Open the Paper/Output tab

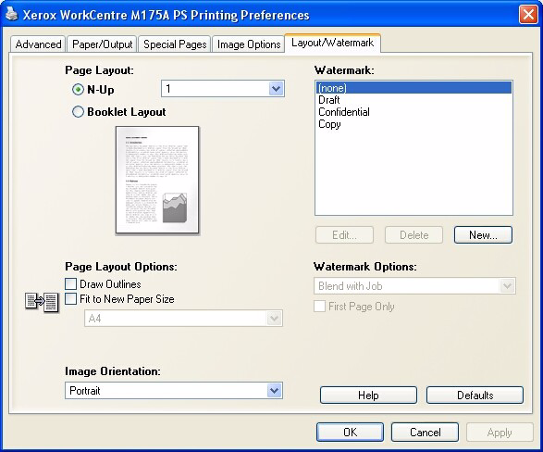(102, 44)
